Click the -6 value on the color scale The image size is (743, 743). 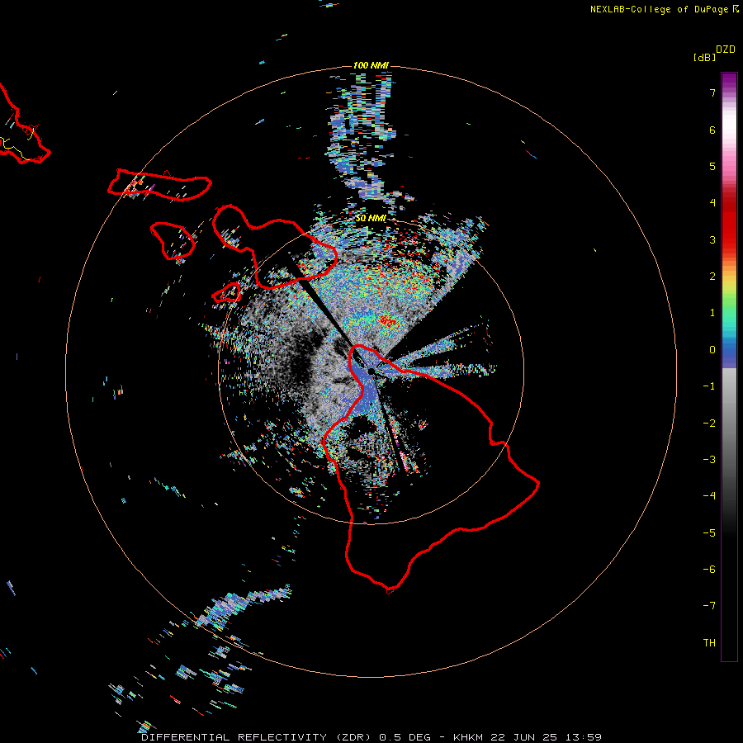click(709, 570)
